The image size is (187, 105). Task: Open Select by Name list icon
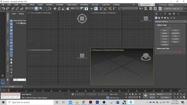click(41, 8)
